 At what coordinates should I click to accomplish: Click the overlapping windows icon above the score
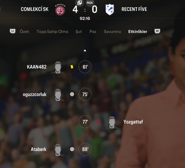80,3
